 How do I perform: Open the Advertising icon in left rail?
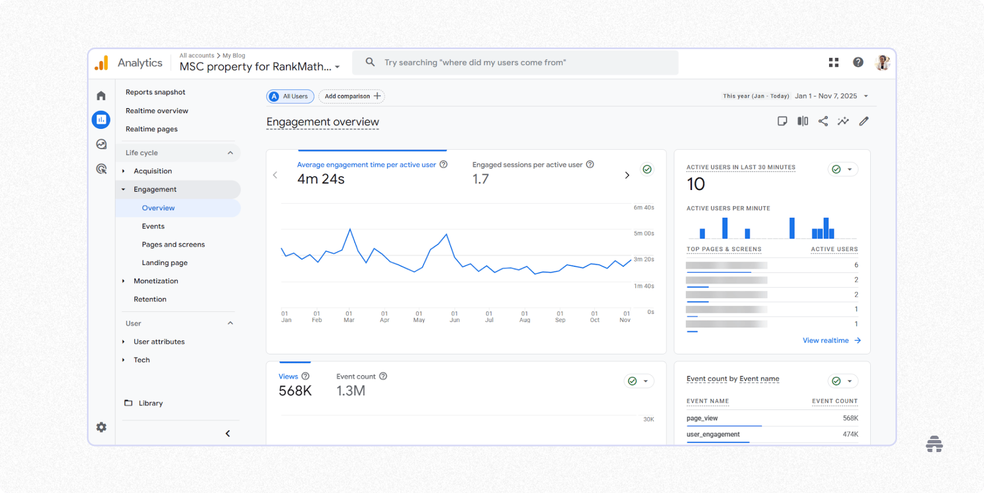[101, 169]
